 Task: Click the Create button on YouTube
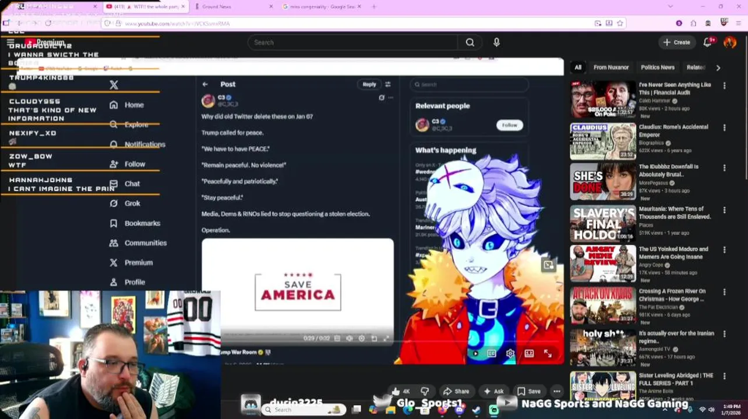(677, 42)
